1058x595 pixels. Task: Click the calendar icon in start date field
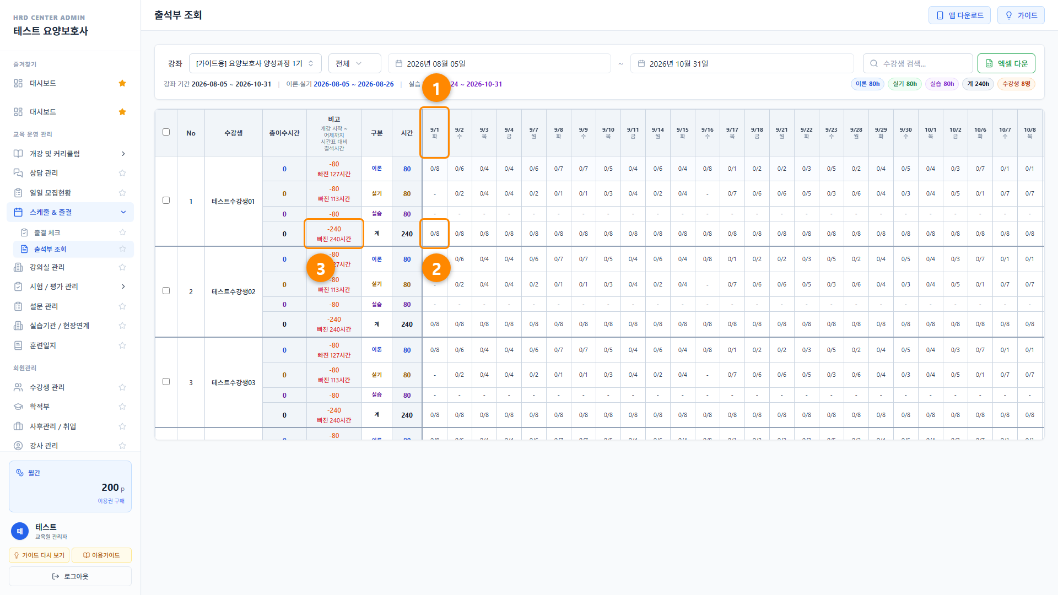[399, 63]
